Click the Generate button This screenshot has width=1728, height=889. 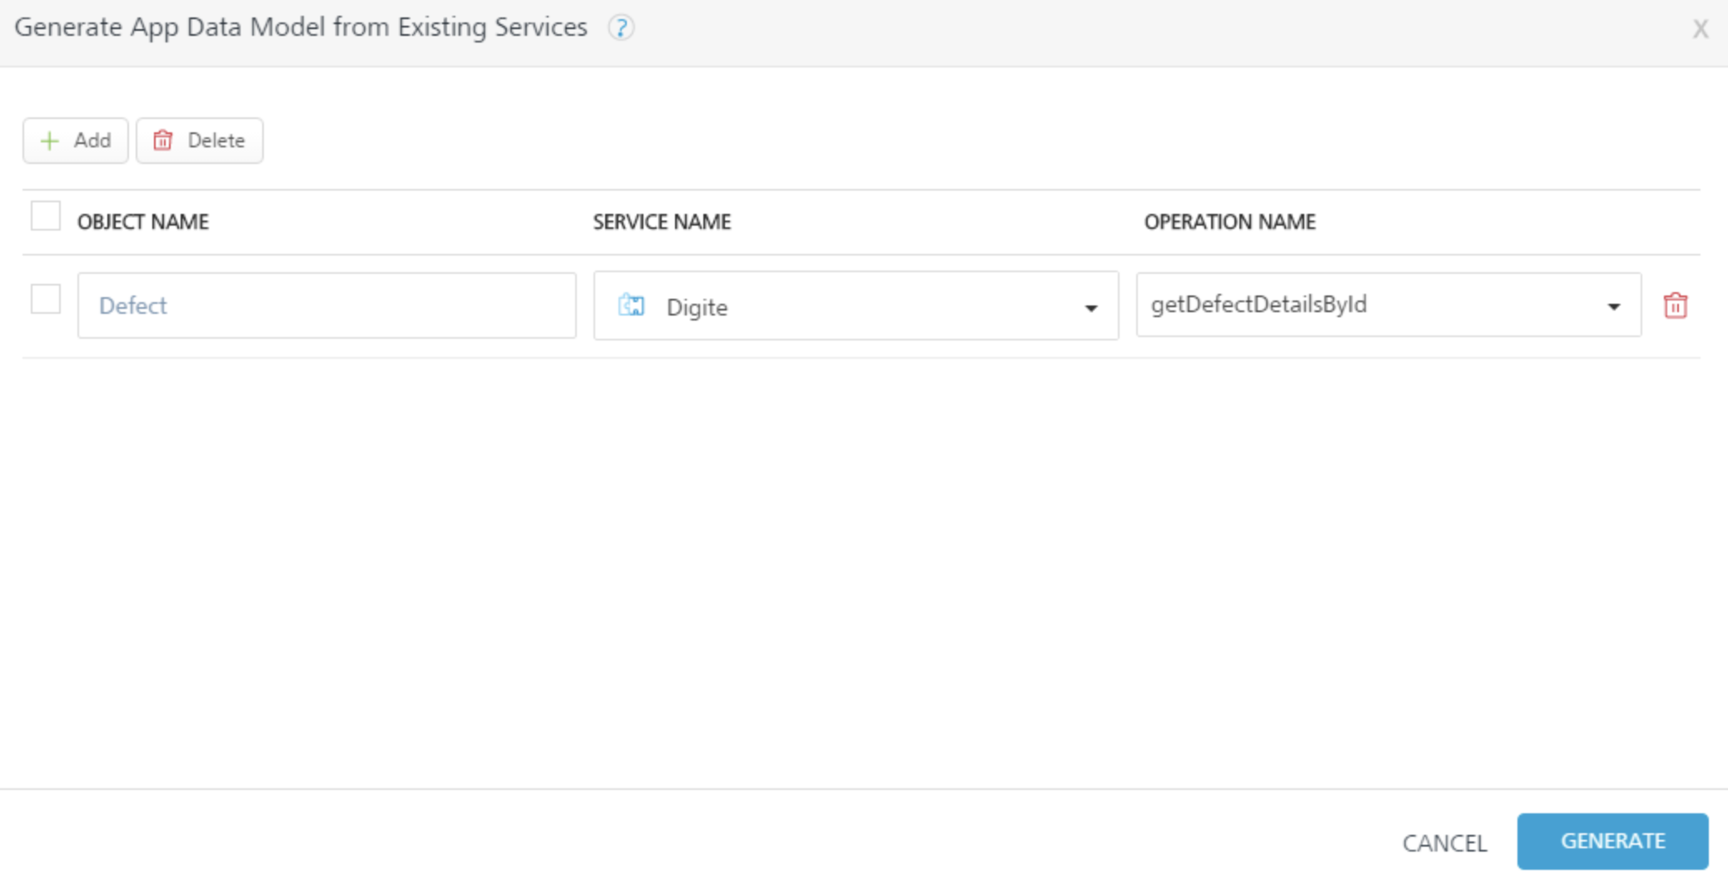pos(1612,842)
